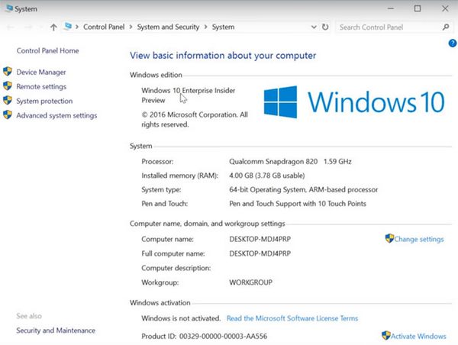Click Change settings link
Viewport: 458px width, 345px height.
[x=419, y=239]
